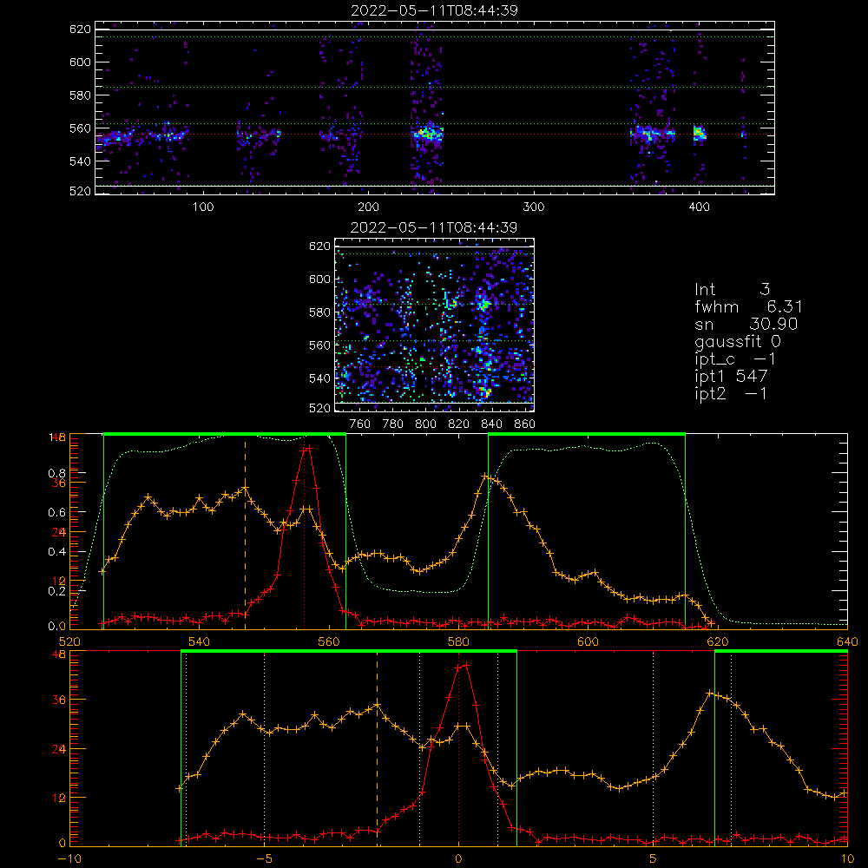Click the 'ipt1 547' text
The height and width of the screenshot is (868, 868).
(x=731, y=377)
